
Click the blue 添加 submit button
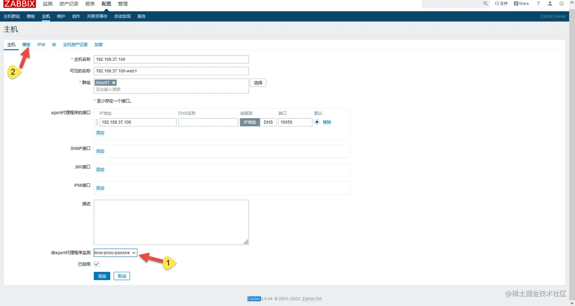(102, 276)
